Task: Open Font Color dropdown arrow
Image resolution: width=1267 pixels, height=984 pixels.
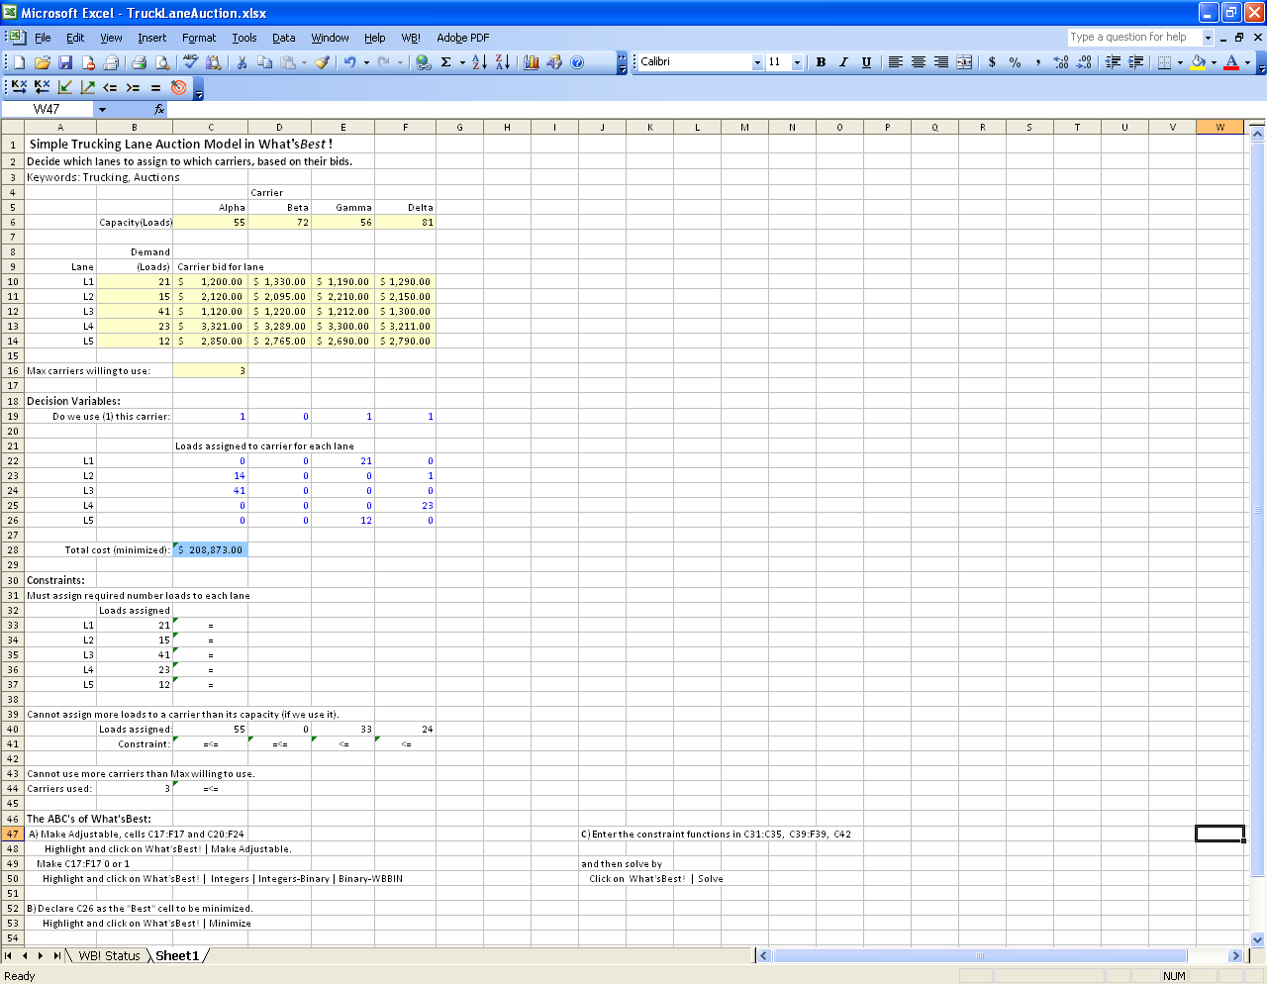Action: [x=1247, y=62]
